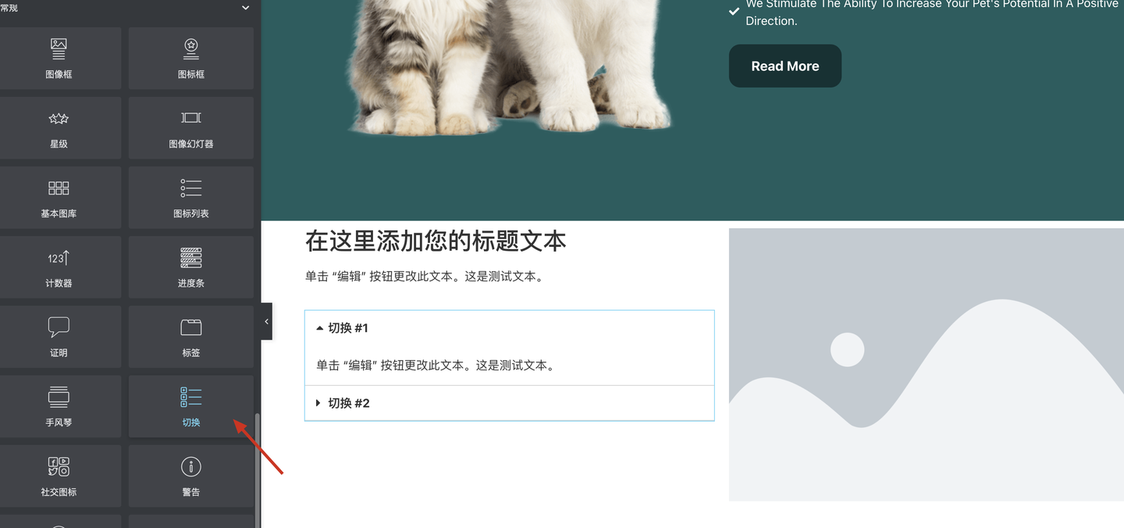
Task: Choose the 警告 alert widget
Action: (x=191, y=476)
